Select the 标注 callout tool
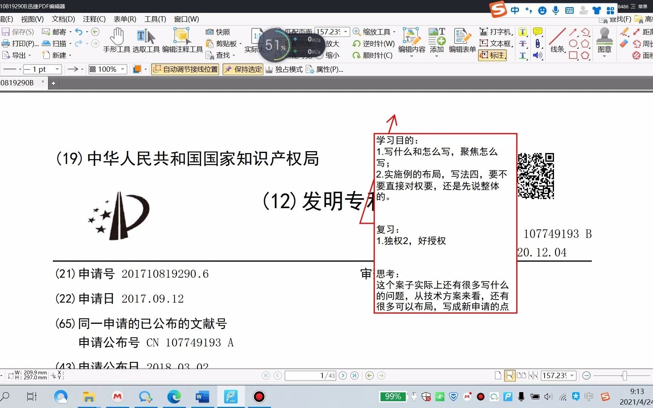This screenshot has width=653, height=408. pos(492,55)
